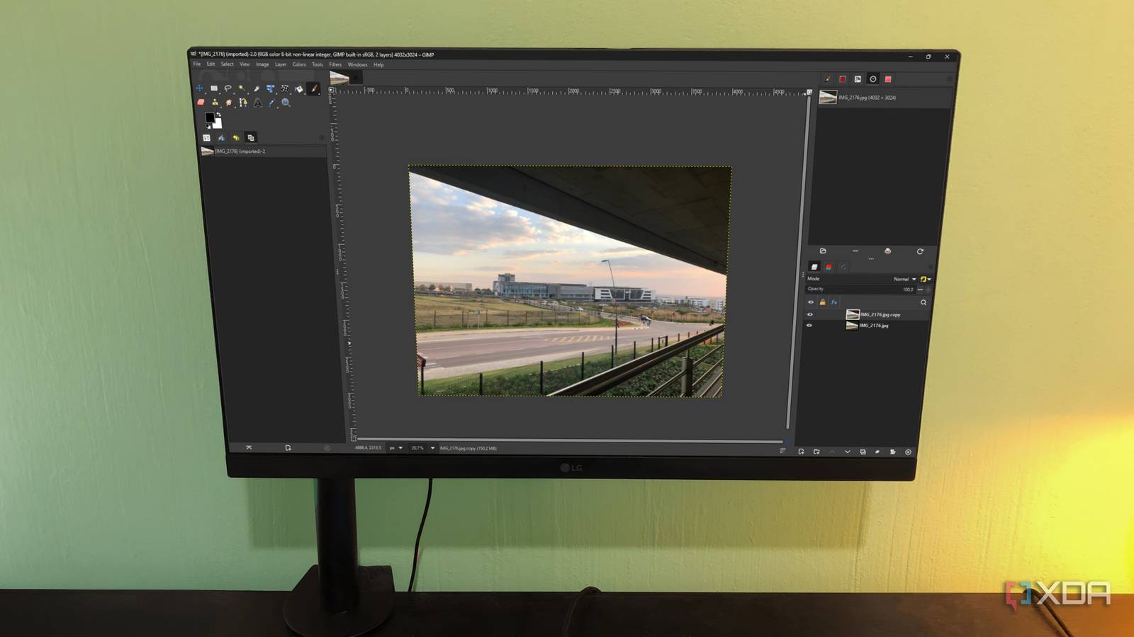Switch to the Channels tab beside Layers

pyautogui.click(x=829, y=267)
